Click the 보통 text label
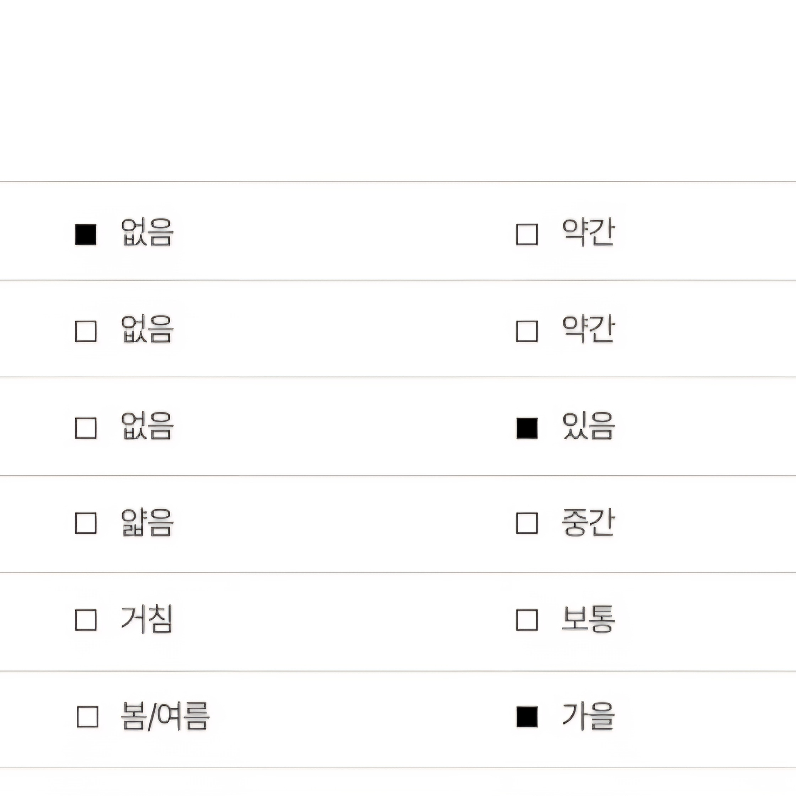Viewport: 796px width, 796px height. point(588,619)
